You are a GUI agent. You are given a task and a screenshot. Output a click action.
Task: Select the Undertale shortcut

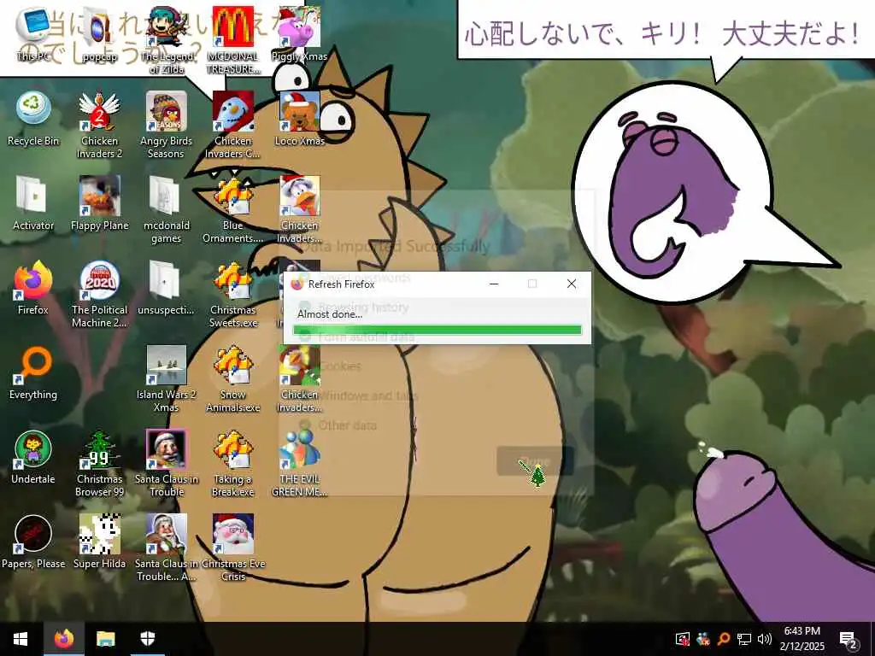click(x=33, y=458)
